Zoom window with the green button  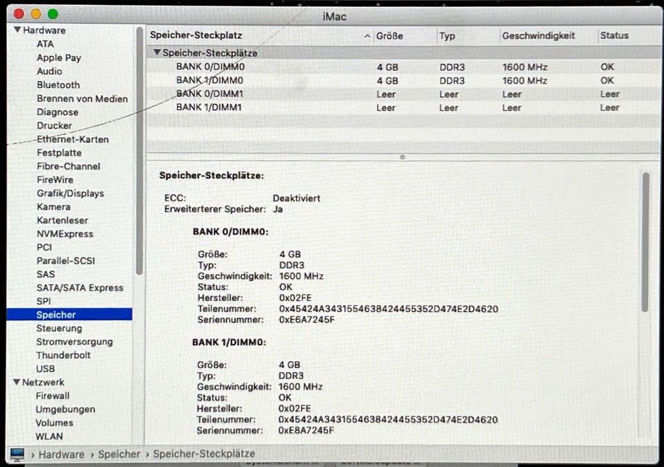pos(53,14)
